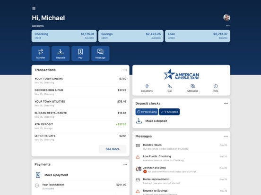The height and width of the screenshot is (195, 261).
Task: Open the hamburger menu icon
Action: point(34,8)
